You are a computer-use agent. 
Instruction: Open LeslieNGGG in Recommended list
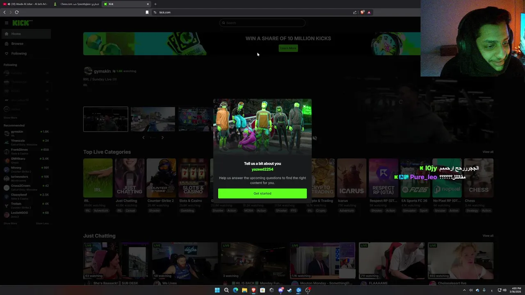coord(25,214)
